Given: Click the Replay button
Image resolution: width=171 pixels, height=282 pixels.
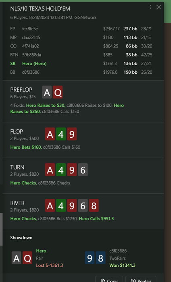Looking at the screenshot, I should click(141, 279).
